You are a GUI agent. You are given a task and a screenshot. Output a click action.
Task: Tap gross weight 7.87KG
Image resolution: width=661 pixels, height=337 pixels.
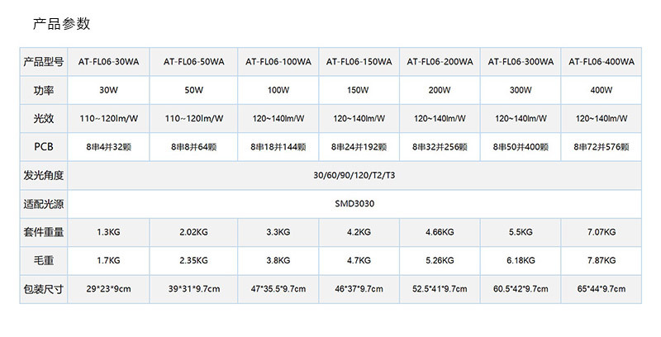coord(602,261)
